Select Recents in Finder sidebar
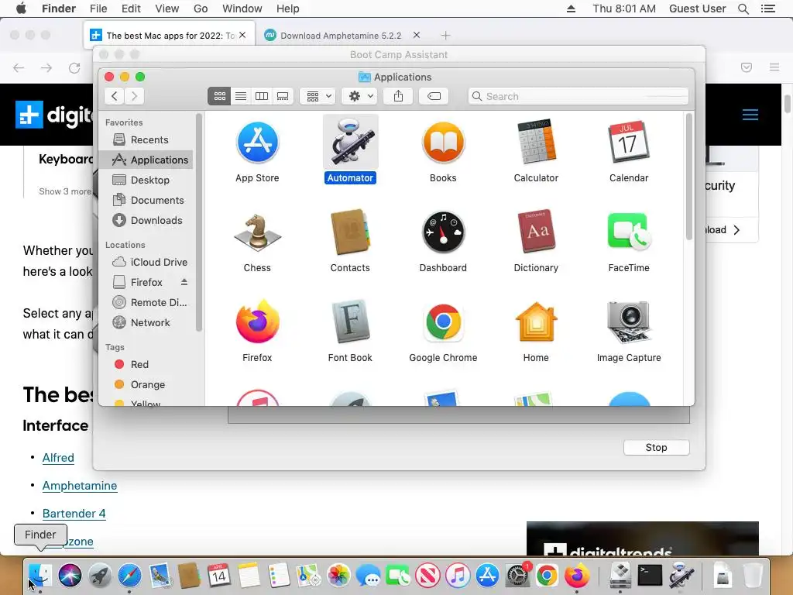 146,139
